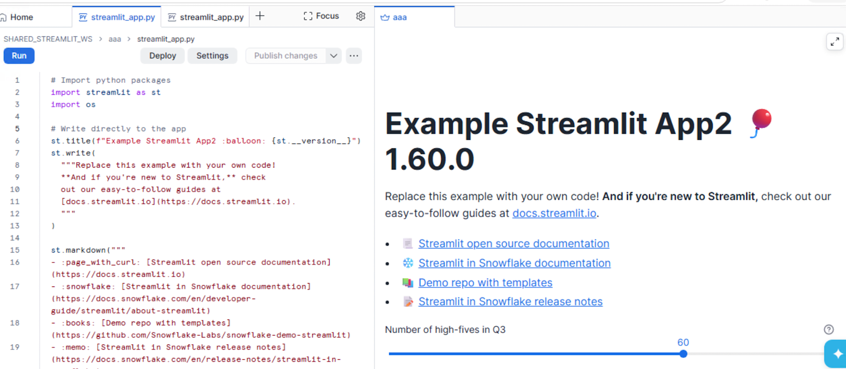Open Streamlit in Snowflake documentation link
Image resolution: width=846 pixels, height=369 pixels.
(514, 263)
